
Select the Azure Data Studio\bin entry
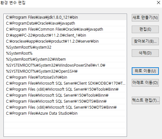pos(65,113)
